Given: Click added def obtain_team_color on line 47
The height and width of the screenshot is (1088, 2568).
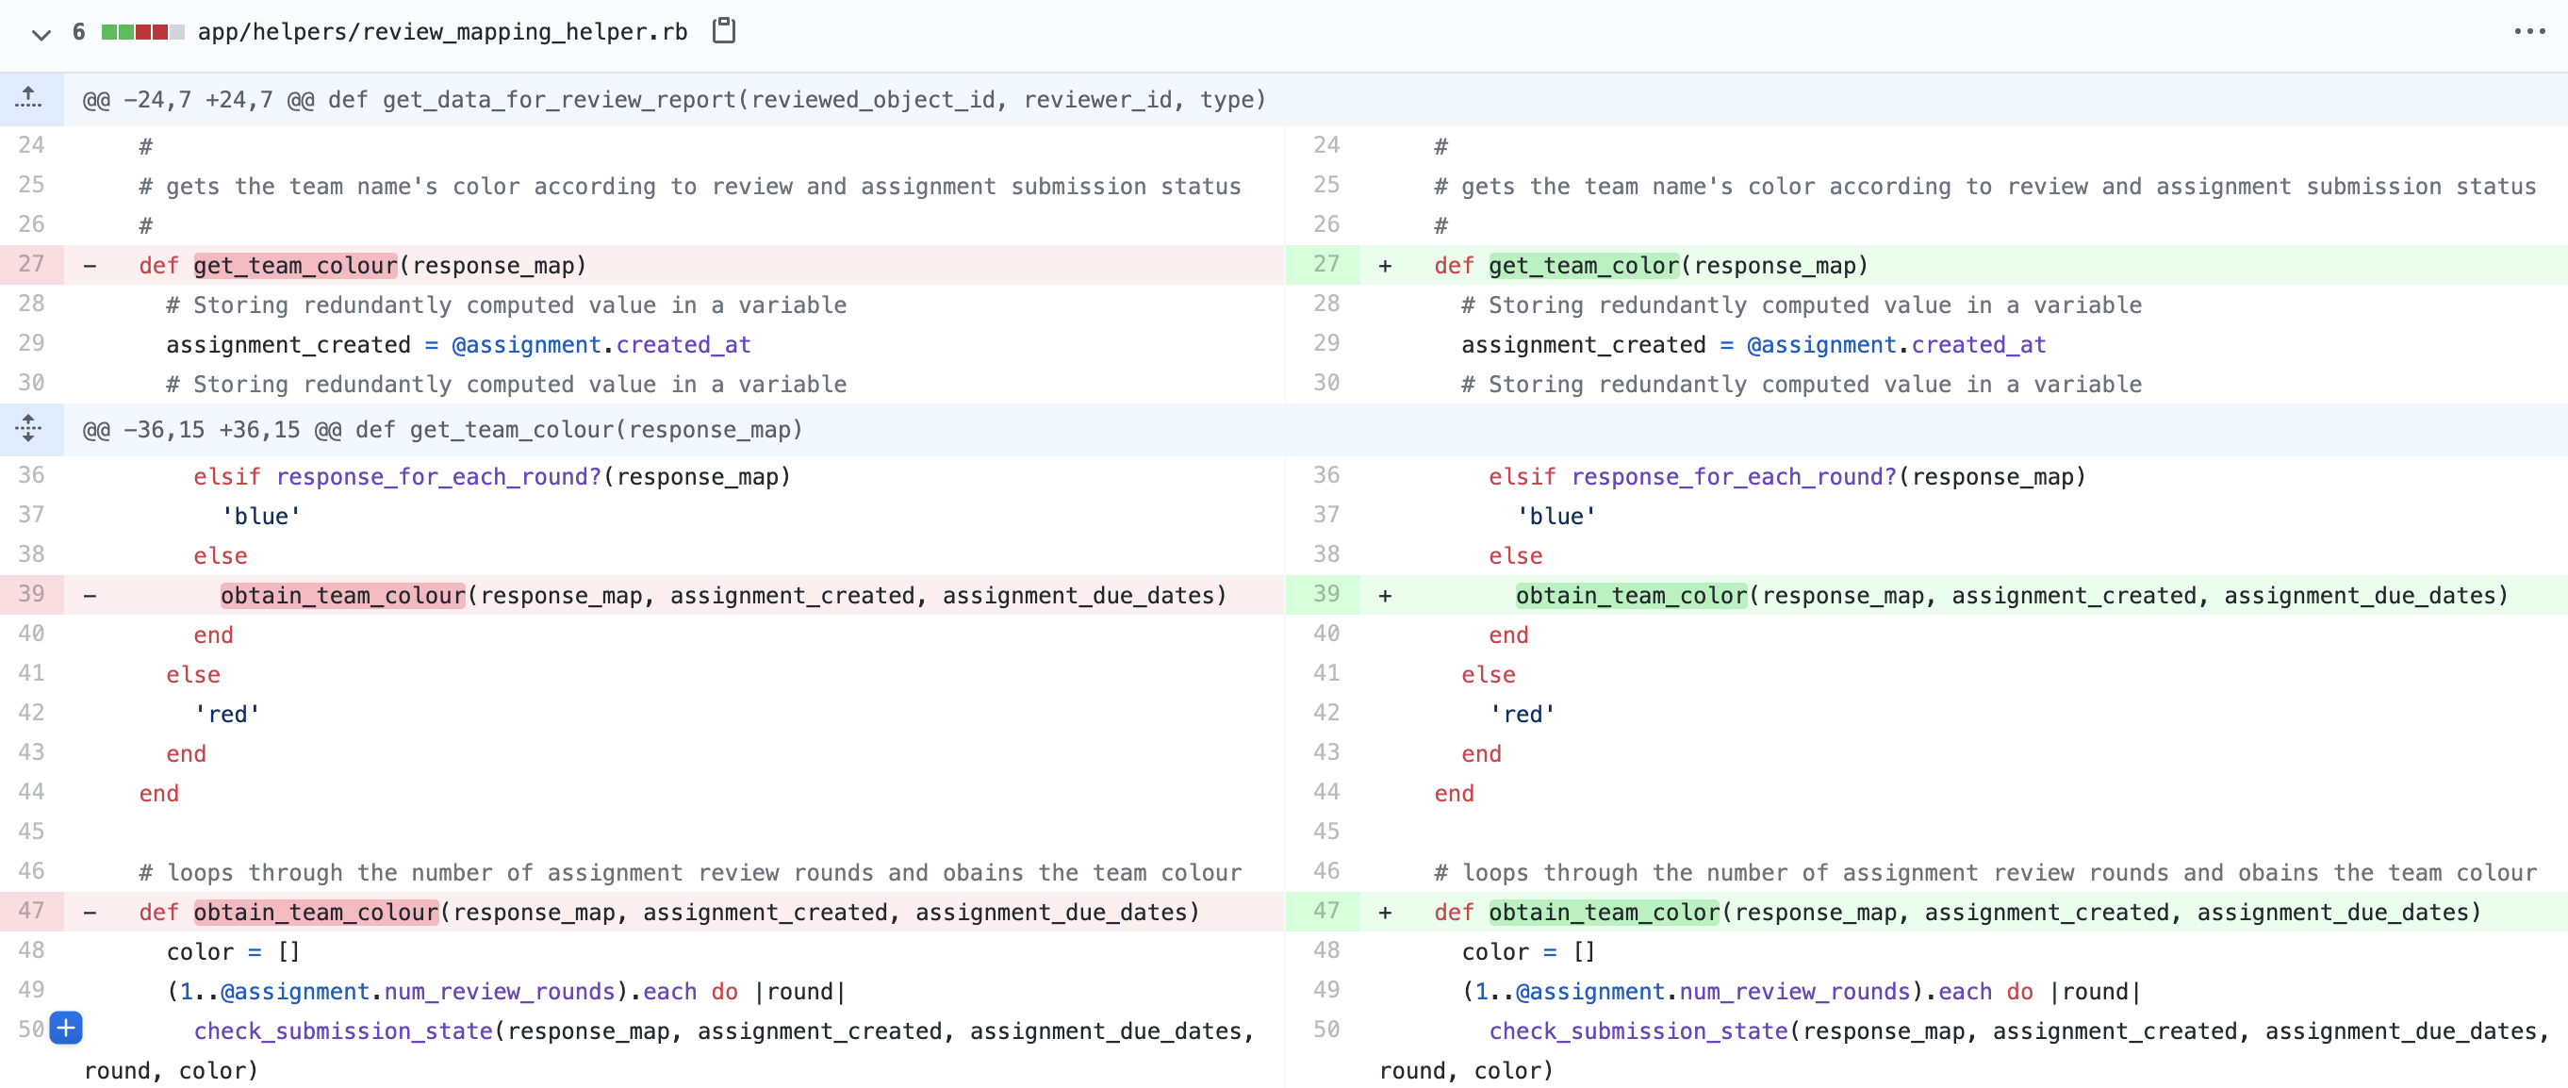Looking at the screenshot, I should click(1604, 913).
